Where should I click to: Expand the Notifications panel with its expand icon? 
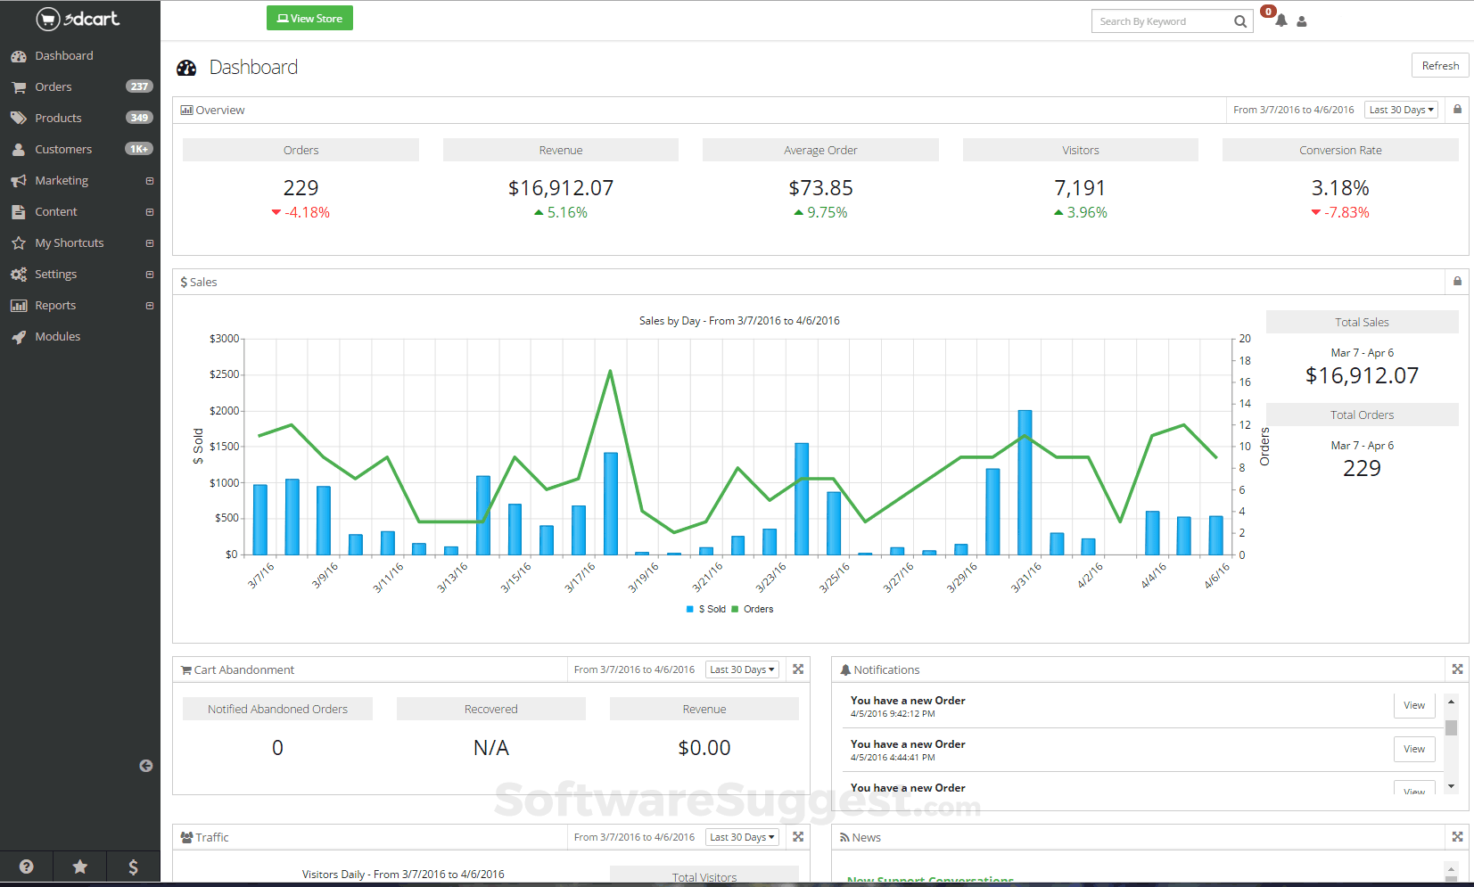pyautogui.click(x=1457, y=669)
